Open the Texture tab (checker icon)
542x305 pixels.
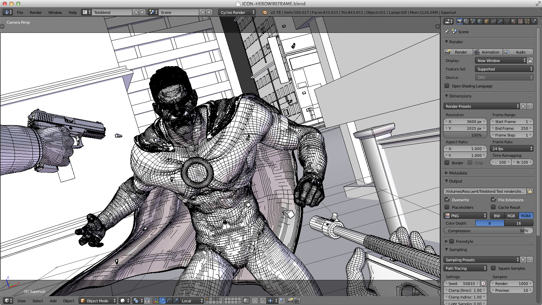(520, 21)
